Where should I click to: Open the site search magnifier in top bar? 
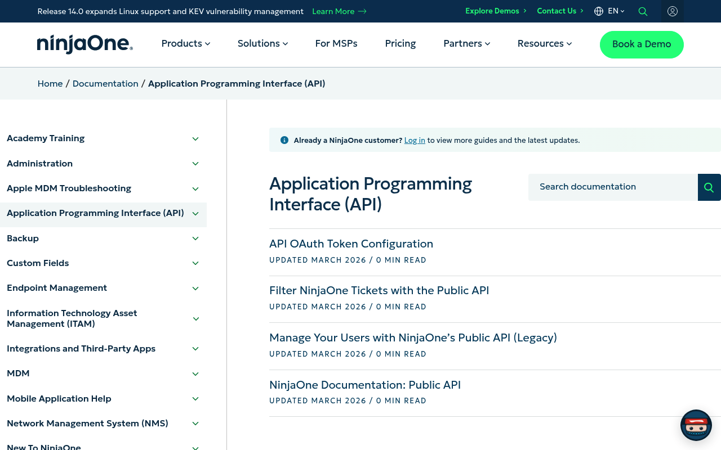click(643, 11)
